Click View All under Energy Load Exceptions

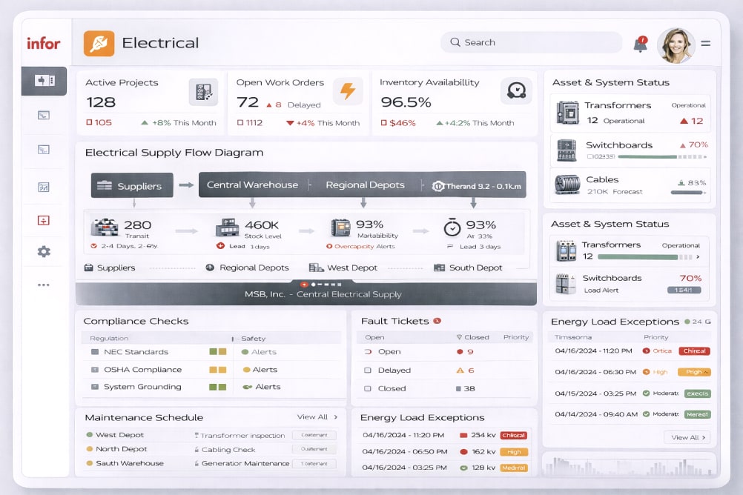point(690,437)
